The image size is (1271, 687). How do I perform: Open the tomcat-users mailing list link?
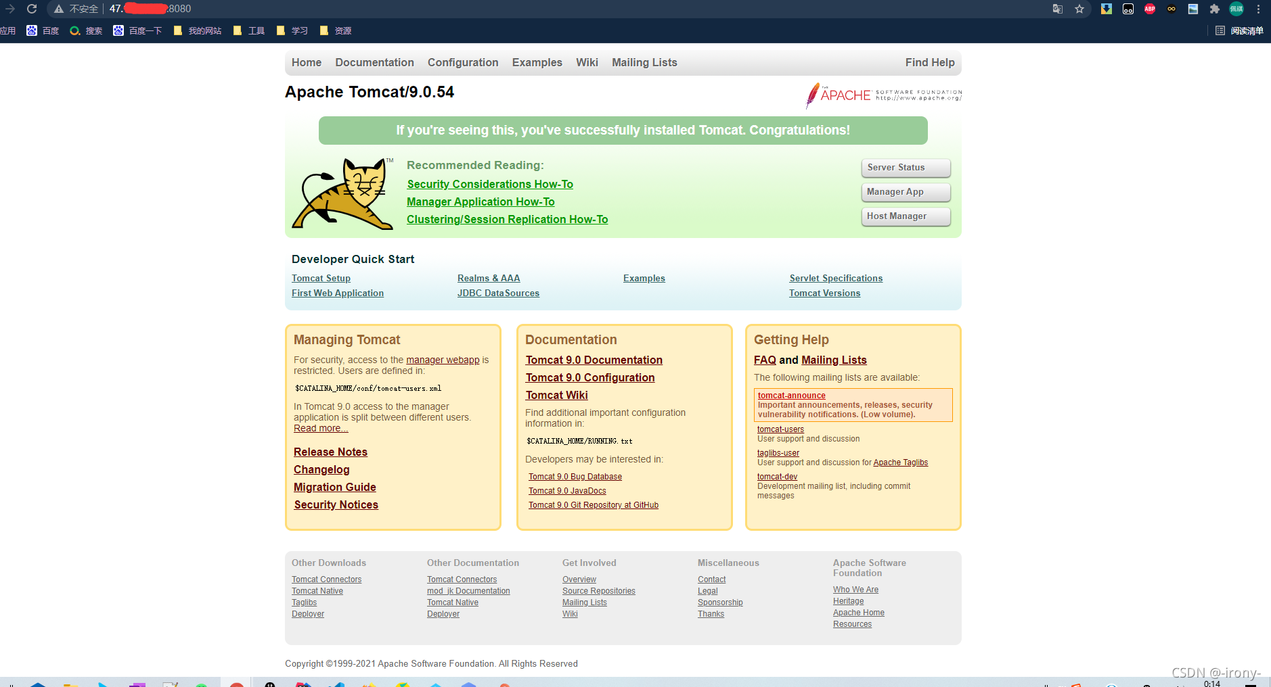780,429
